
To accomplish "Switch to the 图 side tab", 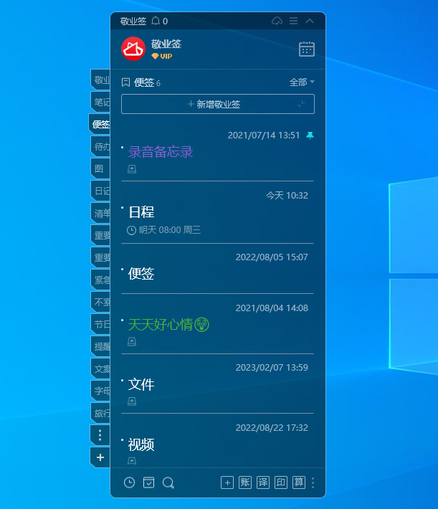I will click(x=101, y=168).
